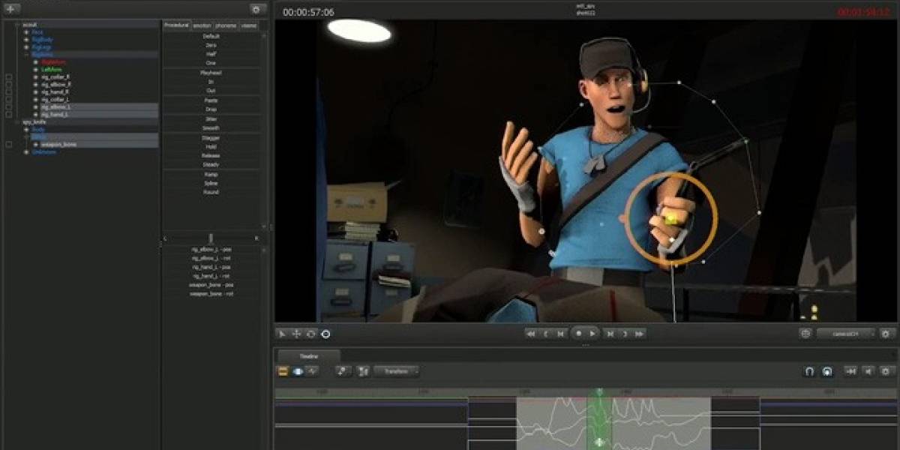The height and width of the screenshot is (450, 900).
Task: Click the preset strength slider handle
Action: pos(211,238)
